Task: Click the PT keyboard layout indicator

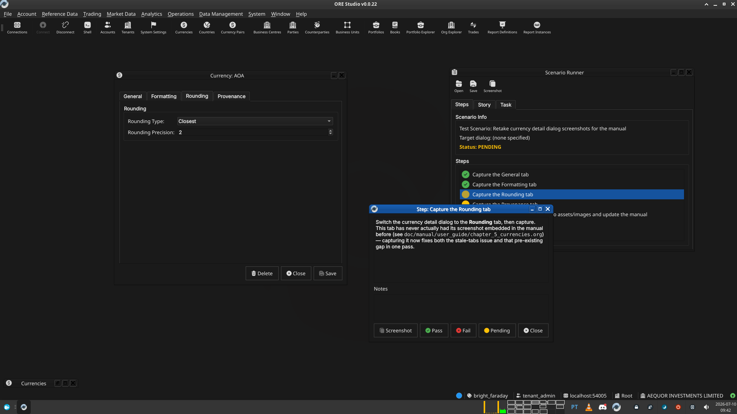Action: 574,407
